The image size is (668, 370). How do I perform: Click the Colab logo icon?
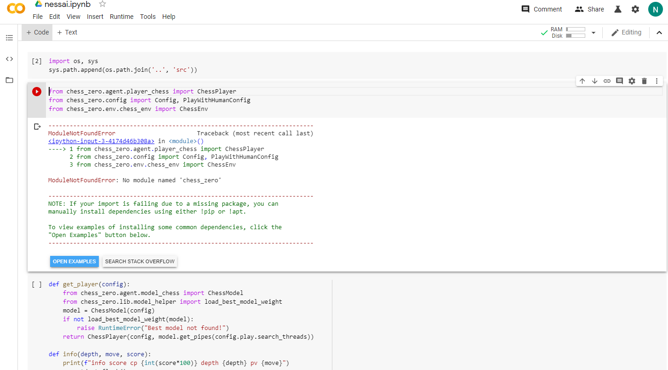coord(16,9)
